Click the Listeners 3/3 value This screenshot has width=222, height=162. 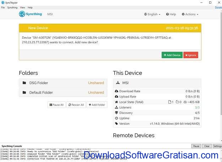click(197, 107)
